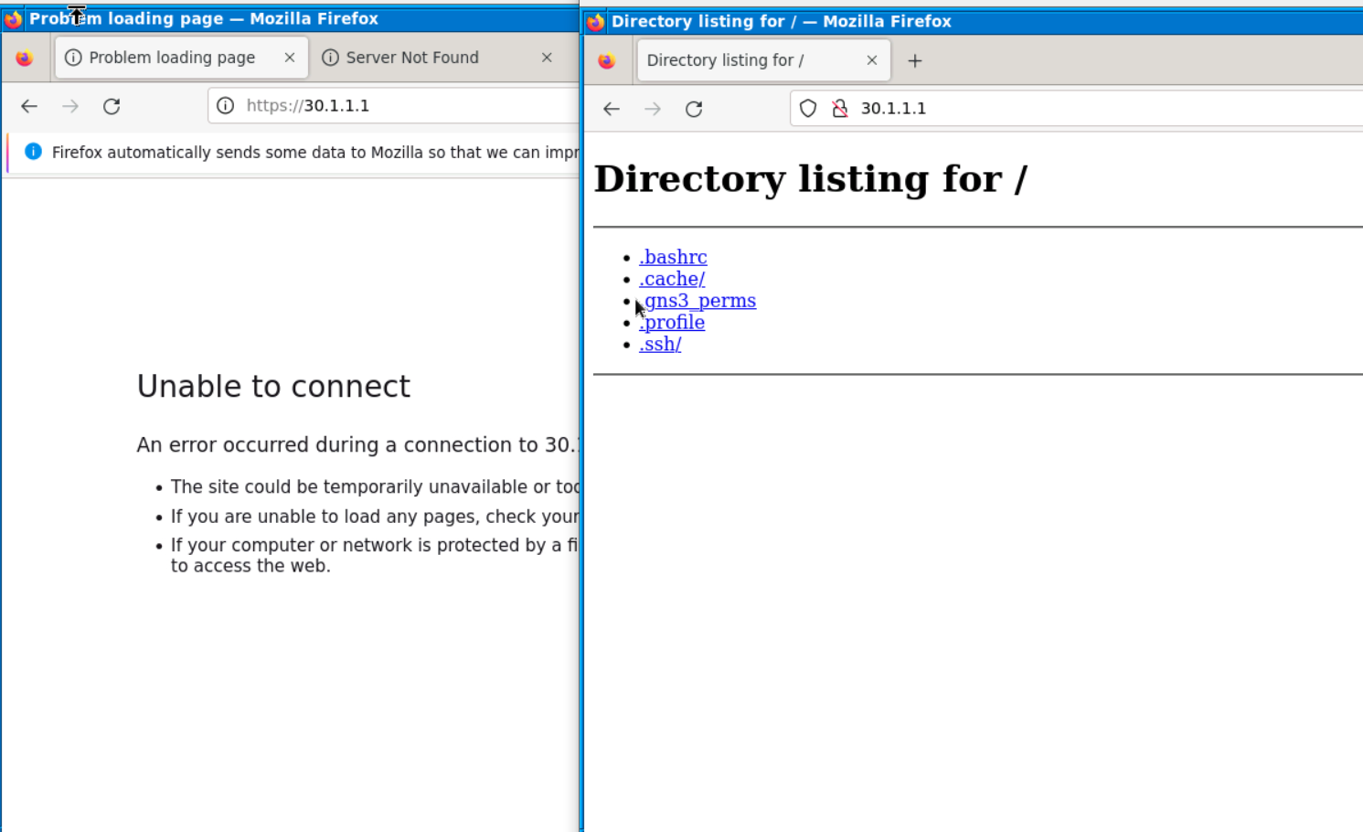The image size is (1363, 832).
Task: Click 'If your computer or network is protected' bullet
Action: click(375, 555)
